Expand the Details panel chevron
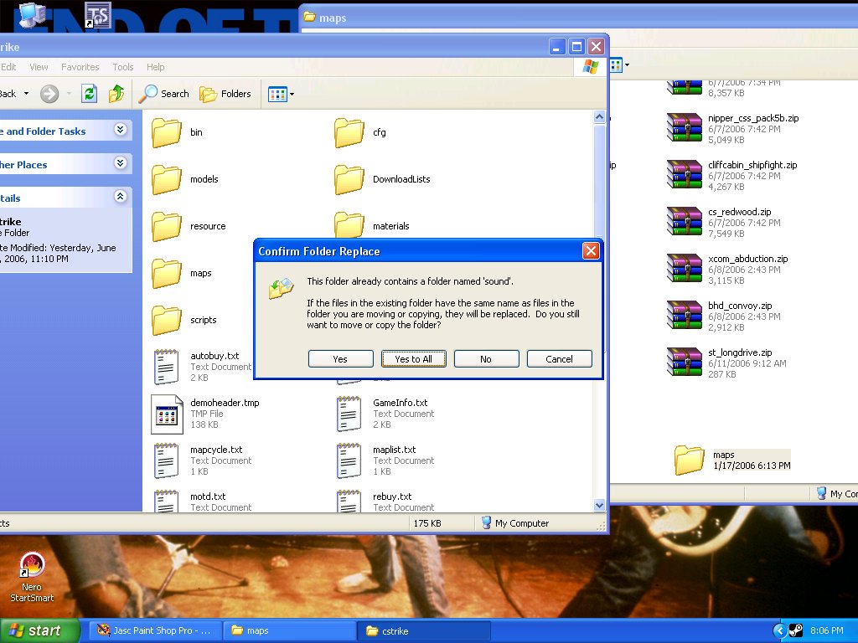The image size is (858, 643). pyautogui.click(x=120, y=197)
